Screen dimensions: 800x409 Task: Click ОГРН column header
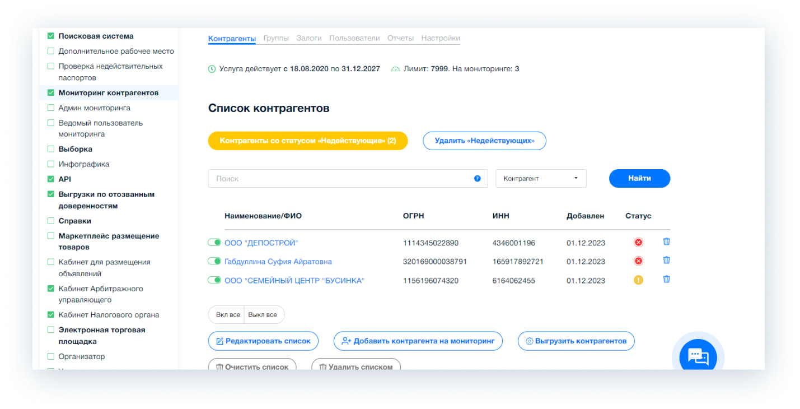coord(413,216)
